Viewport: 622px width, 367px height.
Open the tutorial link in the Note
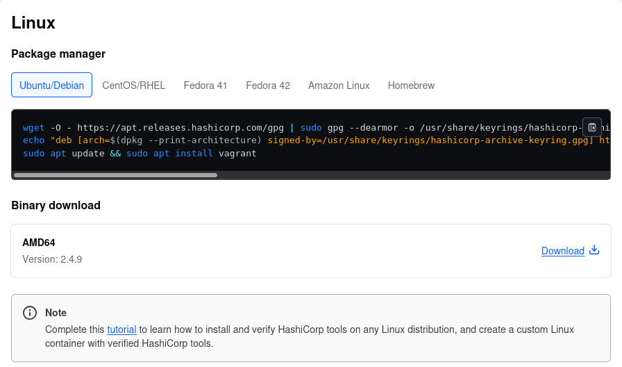pos(121,329)
